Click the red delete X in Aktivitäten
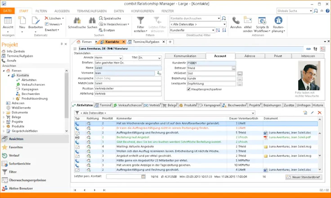The image size is (331, 198). [x=320, y=113]
